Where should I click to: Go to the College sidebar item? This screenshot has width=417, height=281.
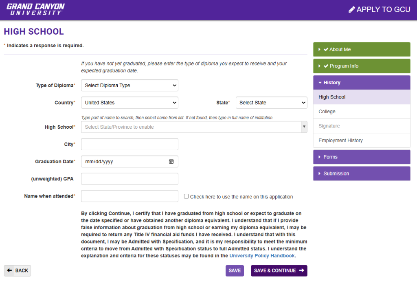coord(327,112)
